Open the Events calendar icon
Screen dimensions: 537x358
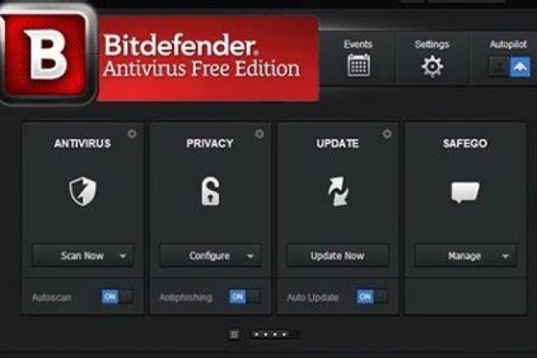(359, 65)
